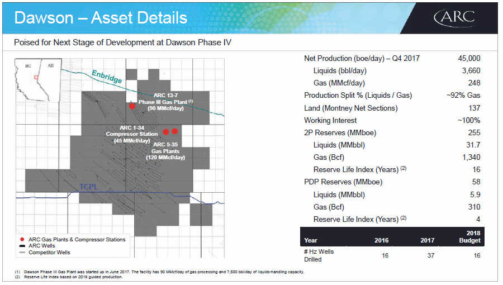Click 'Net Production (boe/day) – Q4 2017' label
Screen dimensions: 503x285
click(x=362, y=58)
